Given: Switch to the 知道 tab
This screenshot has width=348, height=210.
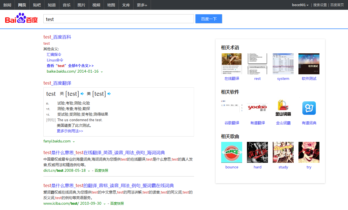Looking at the screenshot, I should pos(52,5).
